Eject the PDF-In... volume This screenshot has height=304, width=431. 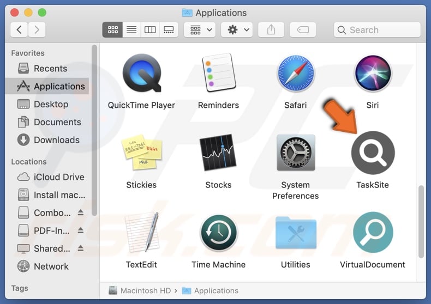tap(81, 230)
